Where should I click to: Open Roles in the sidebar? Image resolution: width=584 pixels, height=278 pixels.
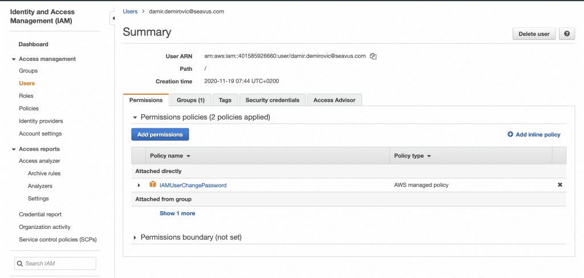tap(26, 96)
